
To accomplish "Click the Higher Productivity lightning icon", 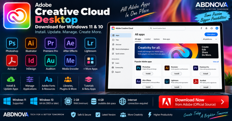I will coord(150,114).
